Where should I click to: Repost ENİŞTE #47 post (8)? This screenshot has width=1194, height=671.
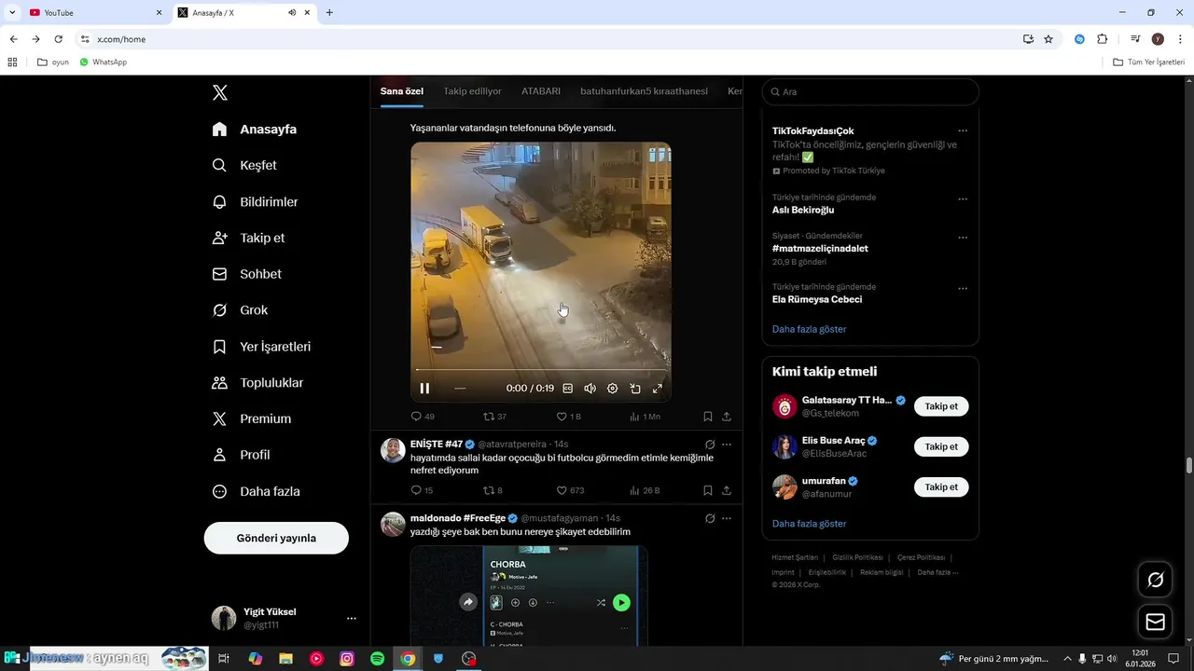coord(493,490)
